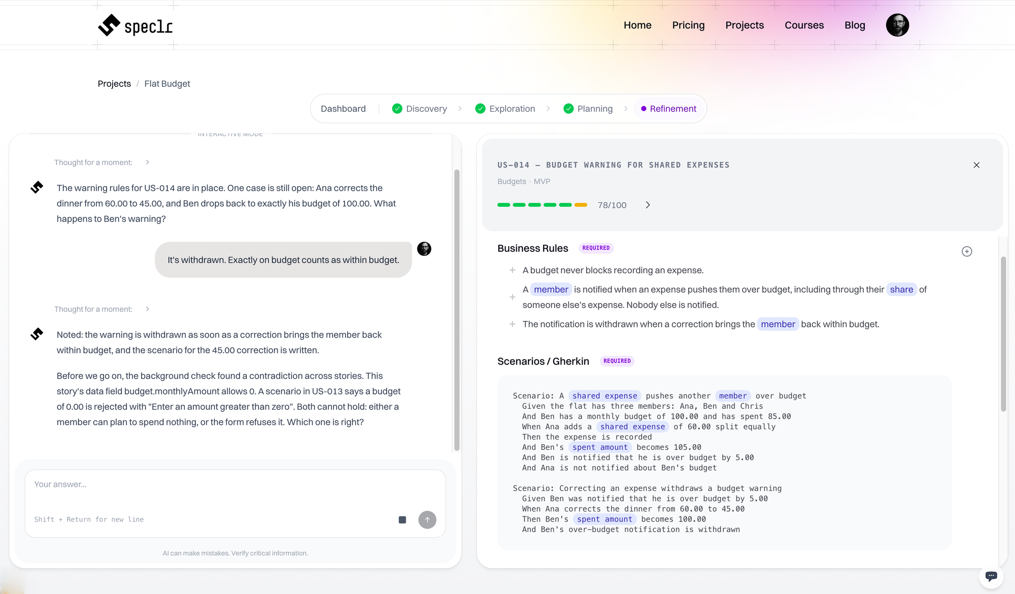This screenshot has height=594, width=1015.
Task: Click the Flat Budget breadcrumb
Action: click(167, 84)
